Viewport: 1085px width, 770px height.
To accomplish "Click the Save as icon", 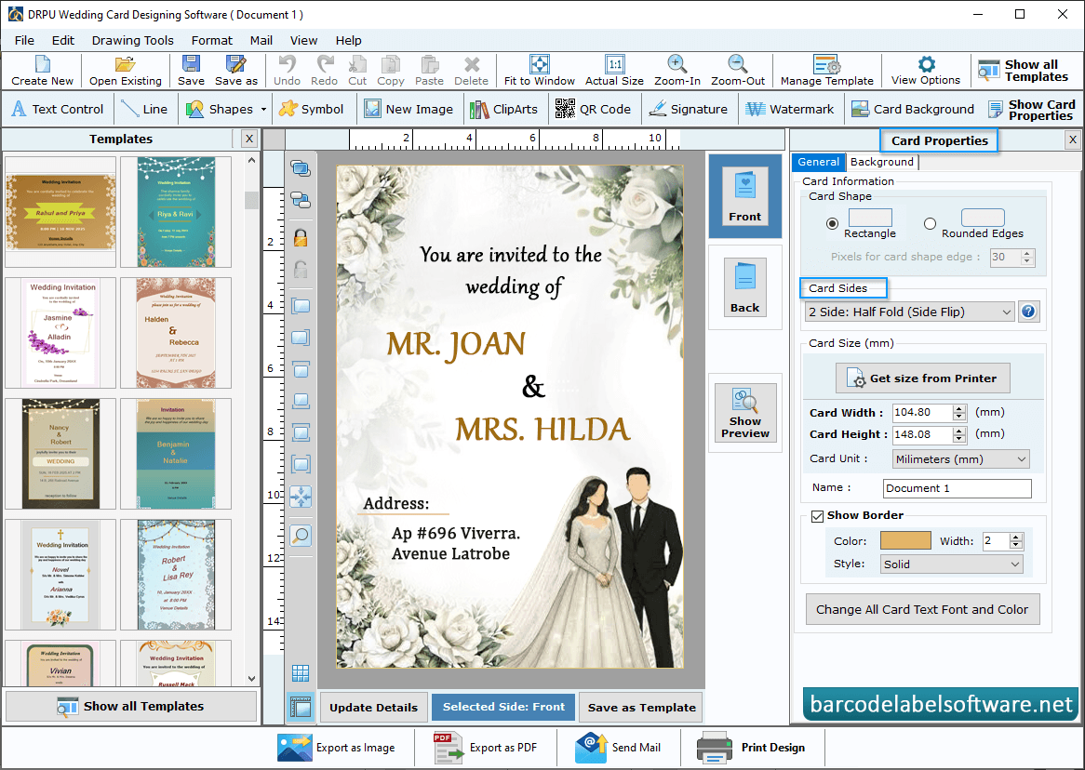I will [x=236, y=64].
